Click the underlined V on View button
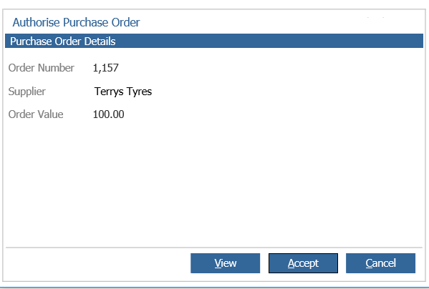Screen dimensions: 429x289 (x=218, y=263)
